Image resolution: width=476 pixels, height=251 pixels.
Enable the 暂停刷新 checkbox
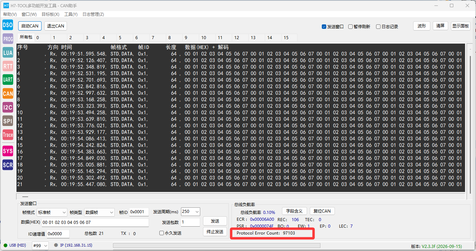click(x=350, y=26)
